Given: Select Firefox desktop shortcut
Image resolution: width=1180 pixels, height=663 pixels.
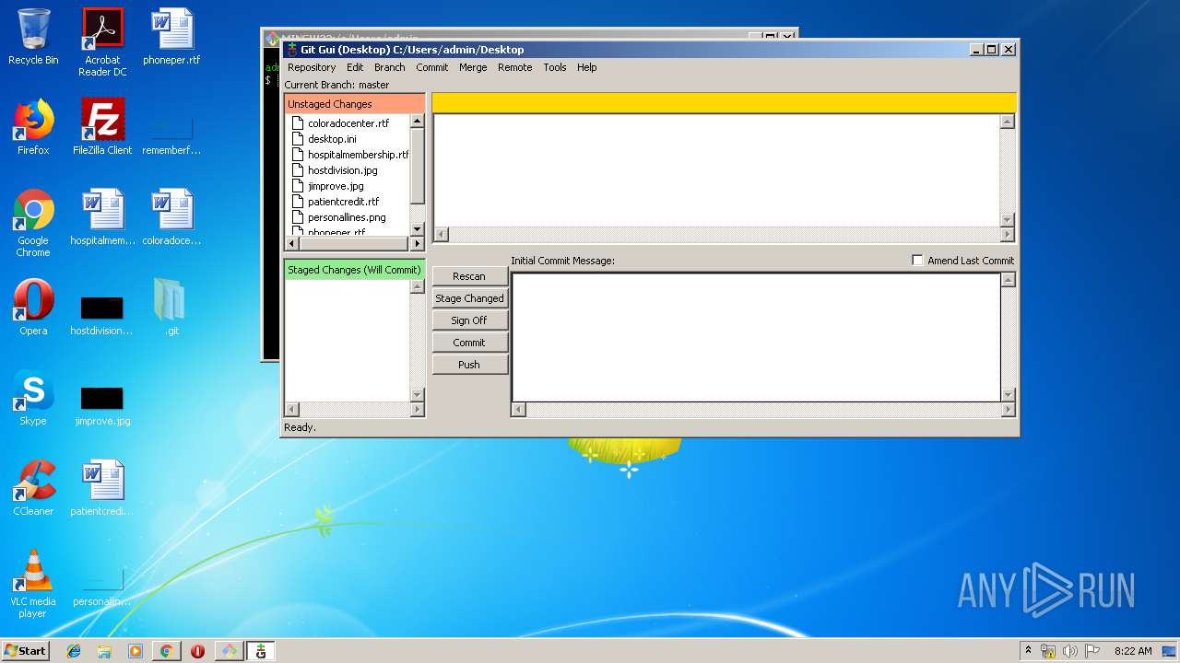Looking at the screenshot, I should [33, 127].
